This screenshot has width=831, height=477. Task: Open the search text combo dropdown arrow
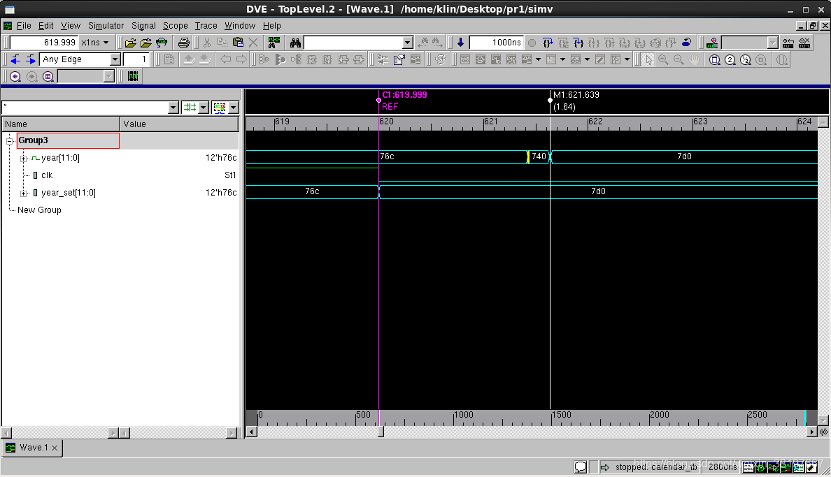point(407,43)
